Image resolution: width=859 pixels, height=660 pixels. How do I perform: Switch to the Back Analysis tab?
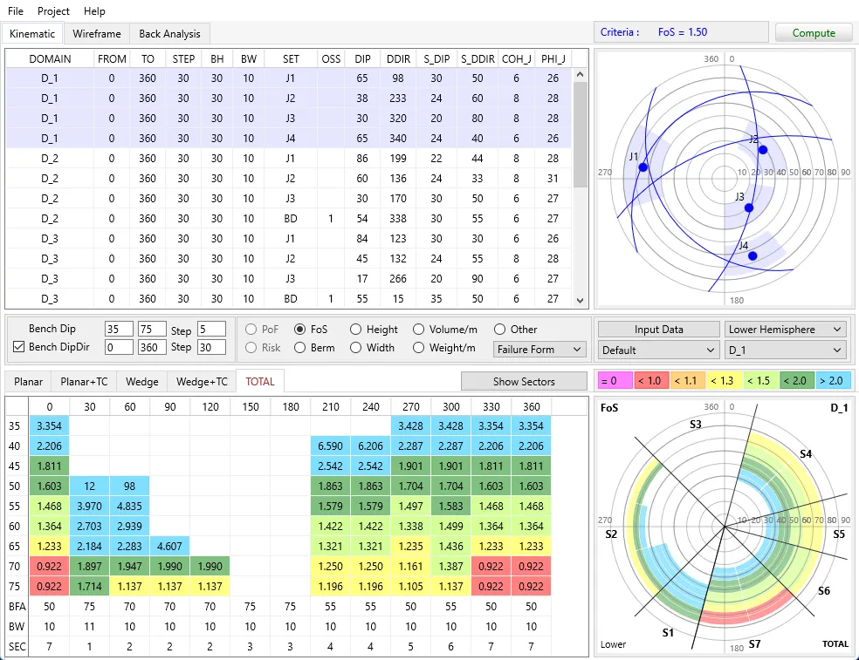pos(170,34)
